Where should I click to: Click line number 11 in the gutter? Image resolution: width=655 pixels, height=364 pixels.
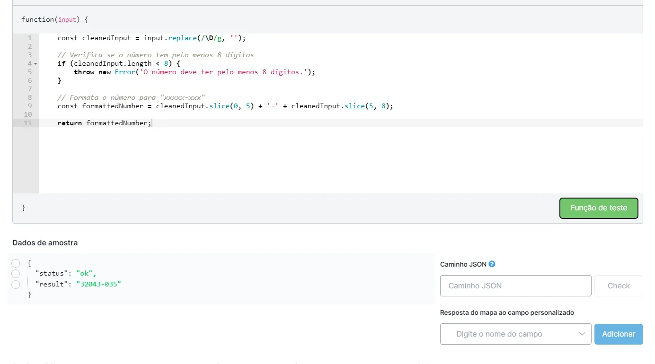click(x=27, y=123)
